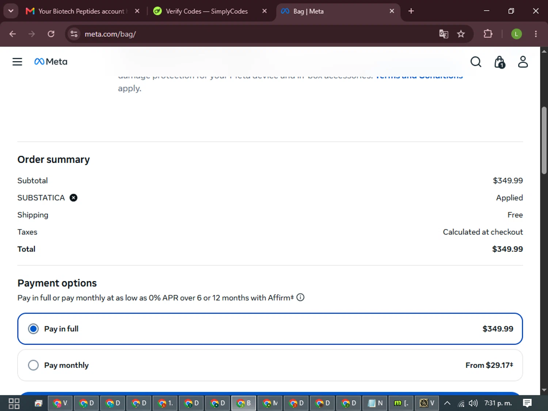Image resolution: width=548 pixels, height=411 pixels.
Task: Open the Windows notification center
Action: 527,403
